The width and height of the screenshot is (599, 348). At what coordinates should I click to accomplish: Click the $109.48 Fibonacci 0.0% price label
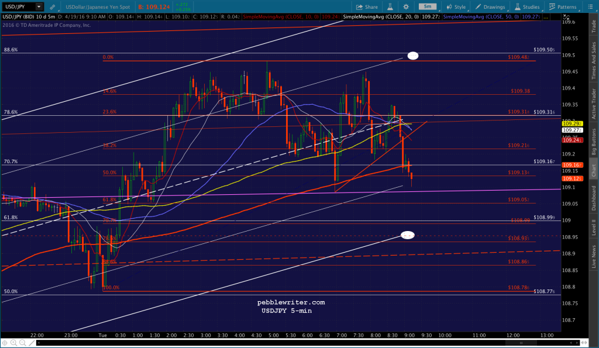tap(519, 57)
